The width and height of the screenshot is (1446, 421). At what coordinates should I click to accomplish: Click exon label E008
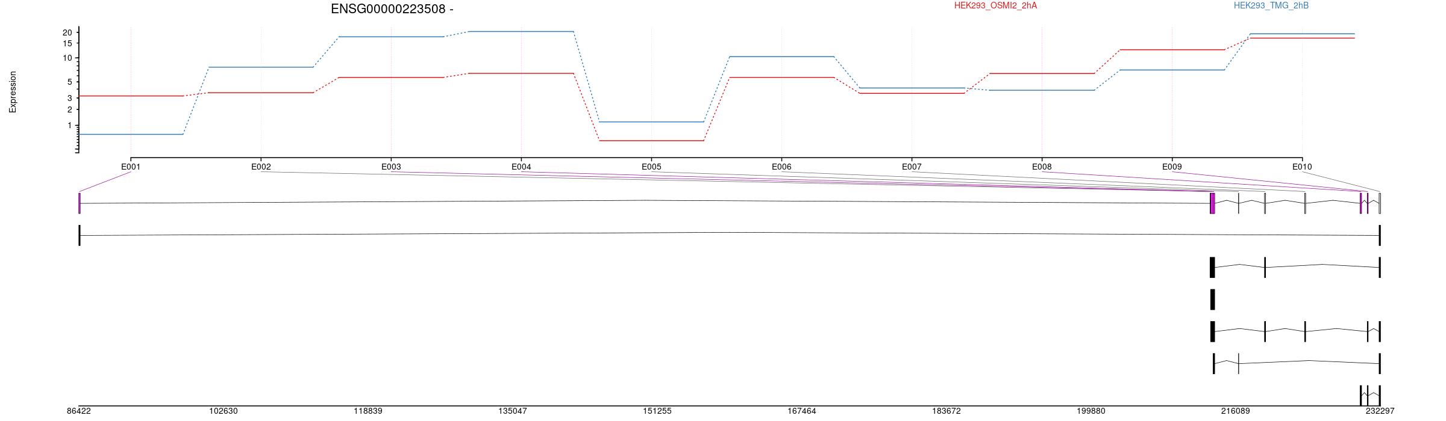(1042, 167)
